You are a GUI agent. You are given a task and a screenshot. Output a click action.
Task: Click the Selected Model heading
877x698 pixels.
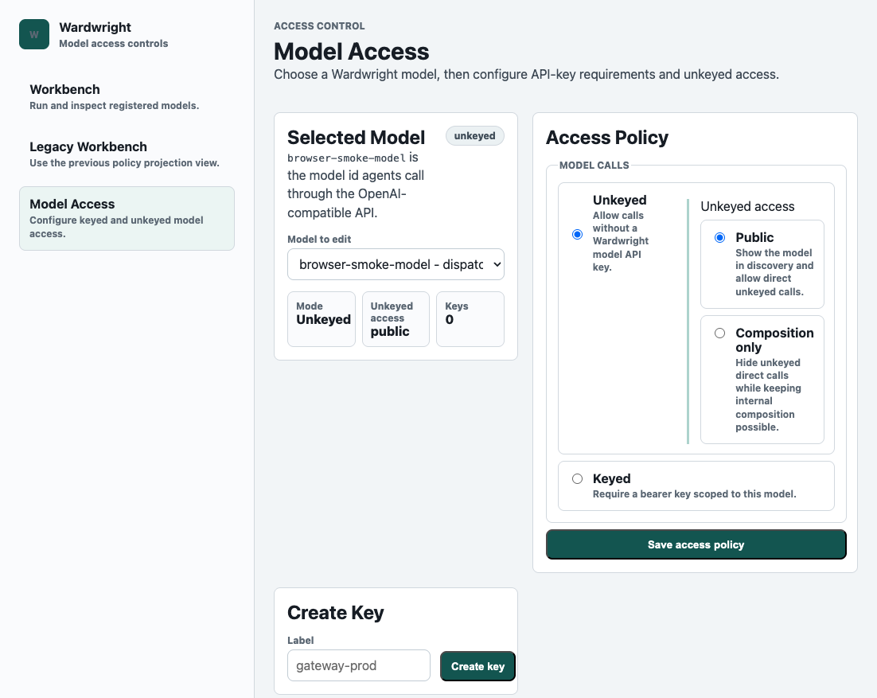pyautogui.click(x=357, y=138)
